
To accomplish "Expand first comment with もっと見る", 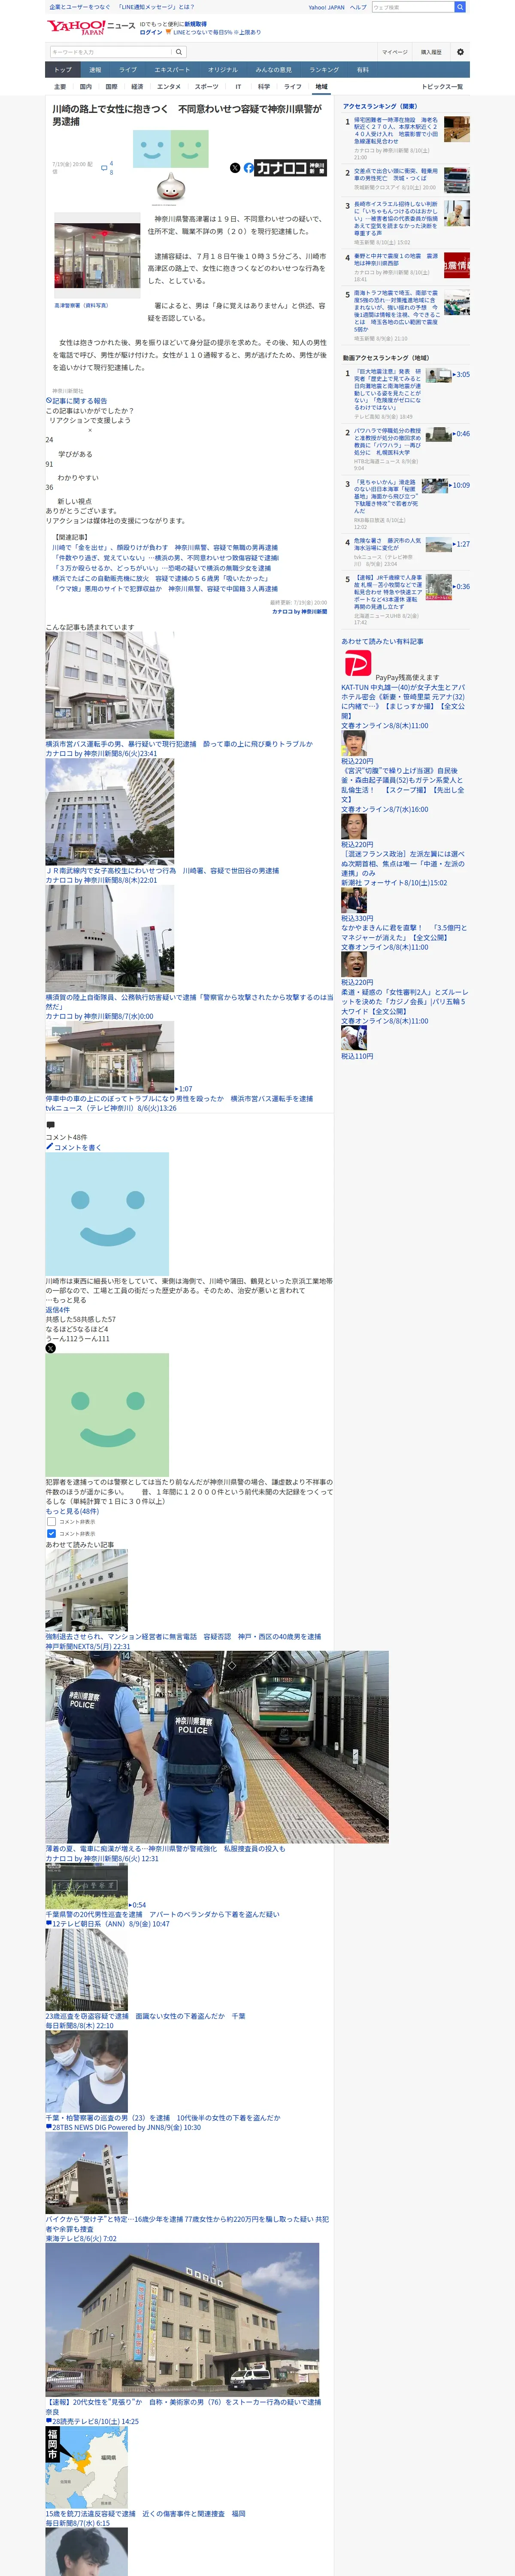I will click(x=69, y=1300).
